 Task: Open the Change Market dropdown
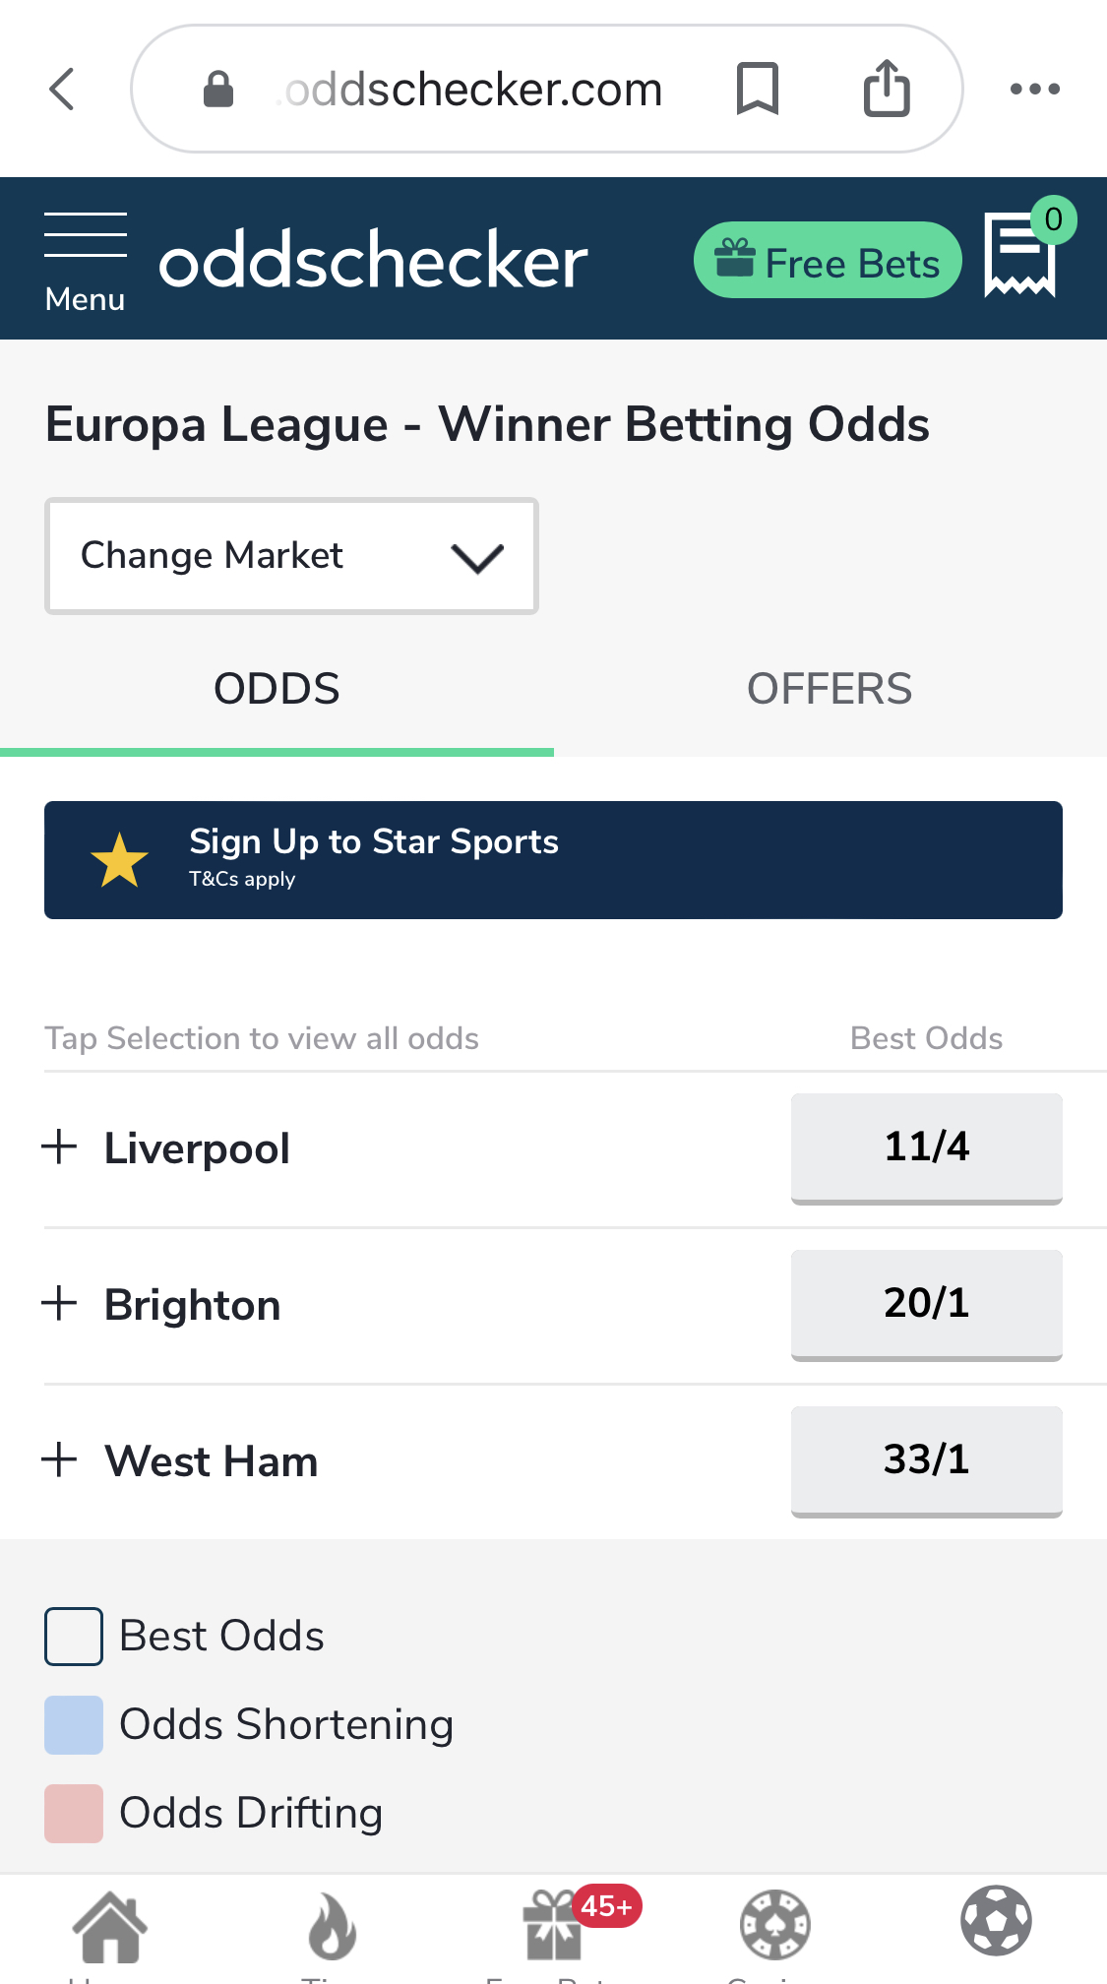pyautogui.click(x=291, y=556)
